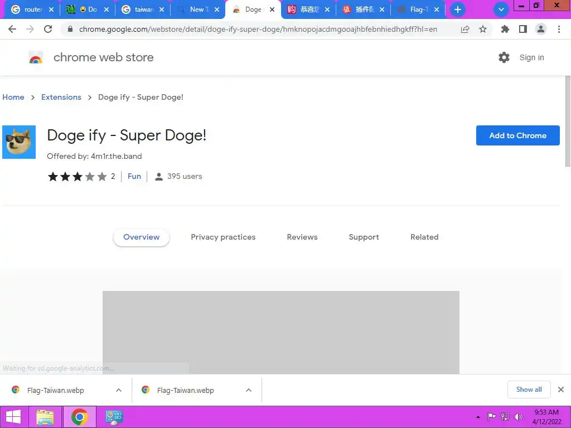Click 'Offered by: 4m1r.the.band' text
Image resolution: width=571 pixels, height=428 pixels.
[94, 156]
